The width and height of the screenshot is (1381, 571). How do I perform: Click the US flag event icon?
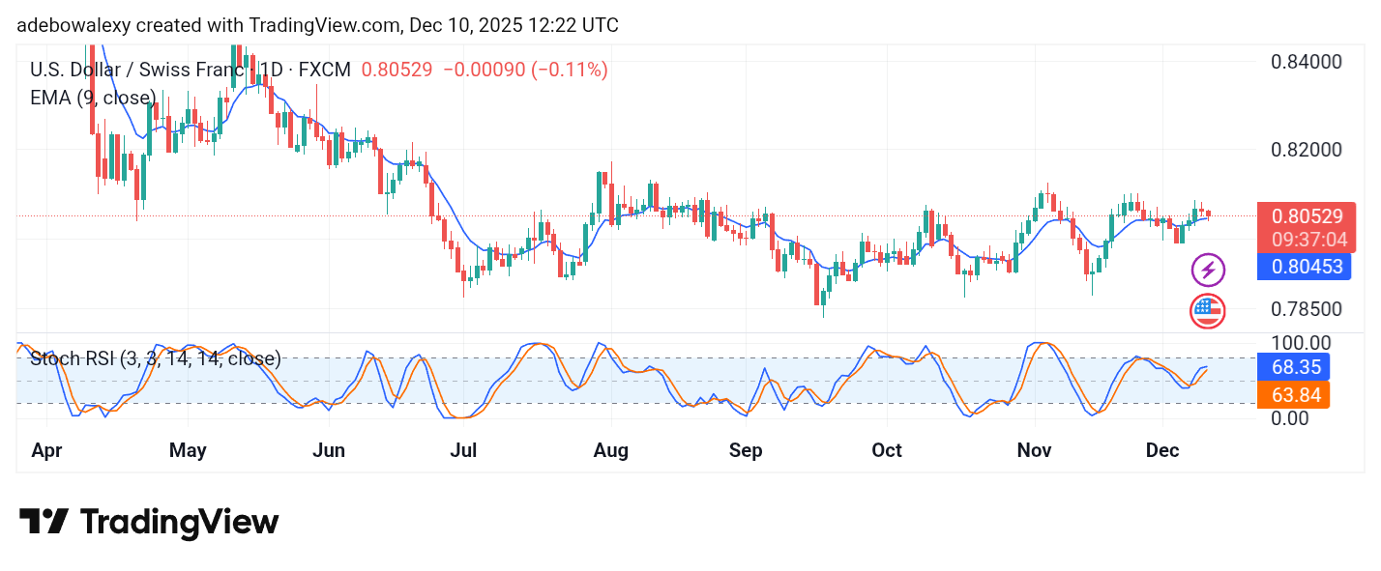tap(1208, 311)
